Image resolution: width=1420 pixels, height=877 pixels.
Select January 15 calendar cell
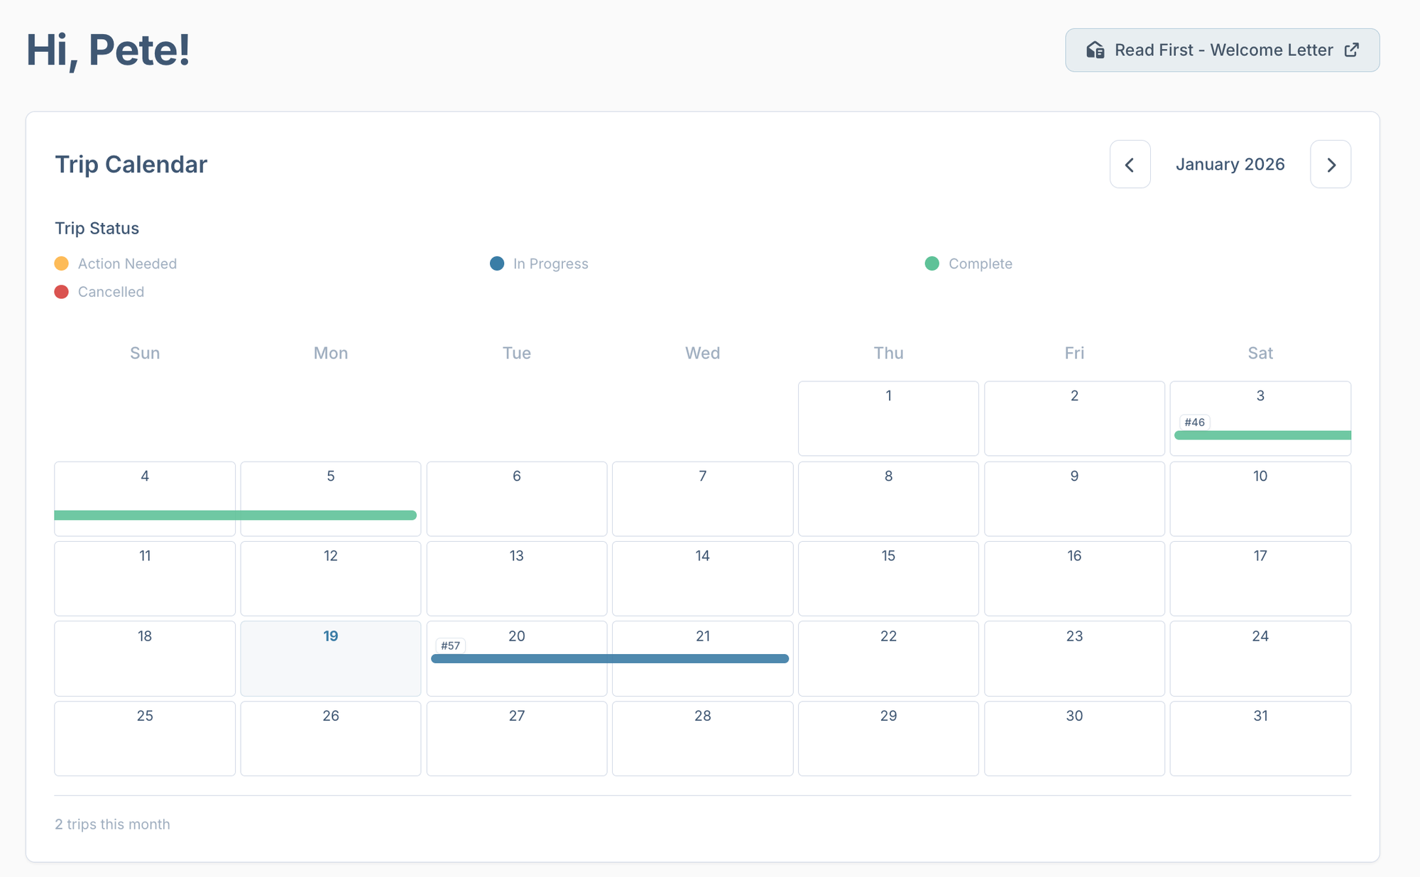pos(888,578)
